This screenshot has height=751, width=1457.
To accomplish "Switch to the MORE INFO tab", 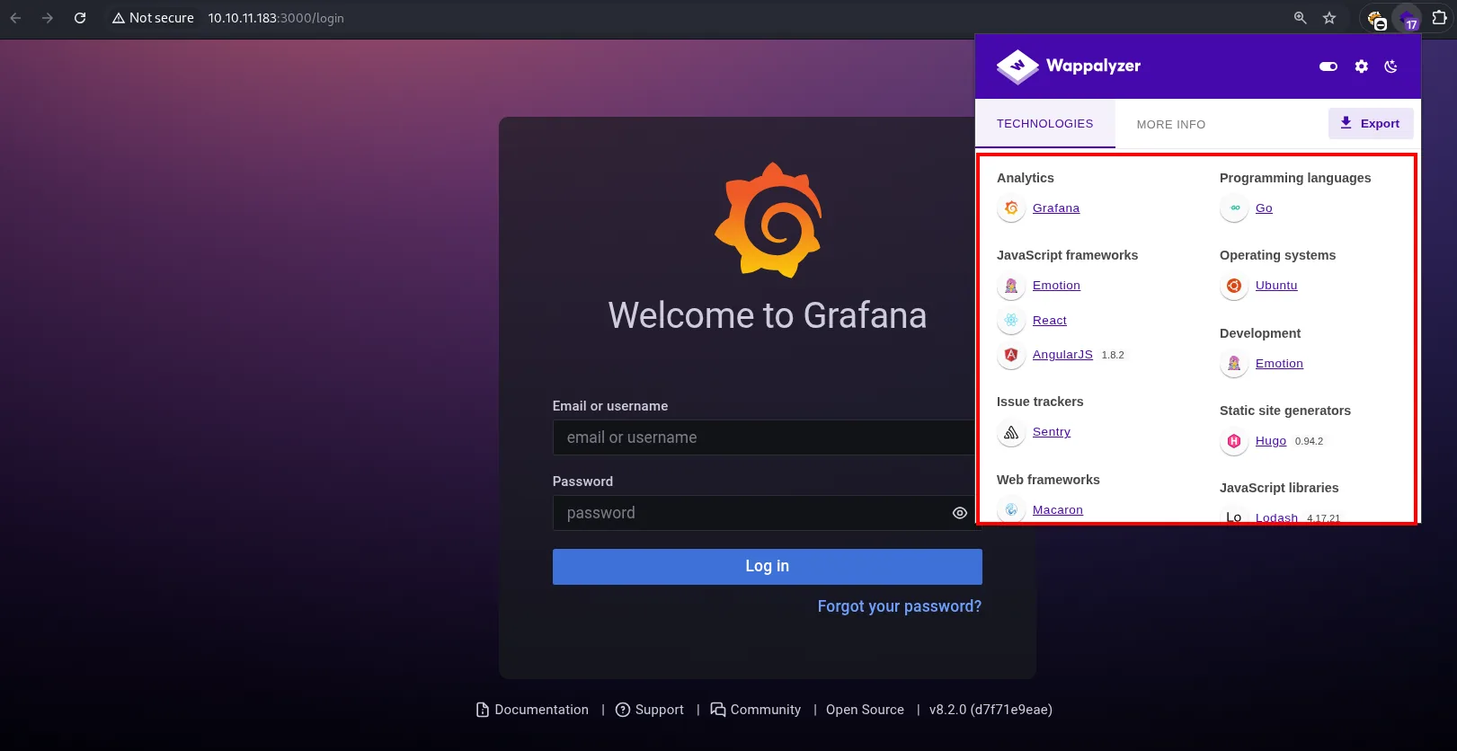I will tap(1171, 125).
